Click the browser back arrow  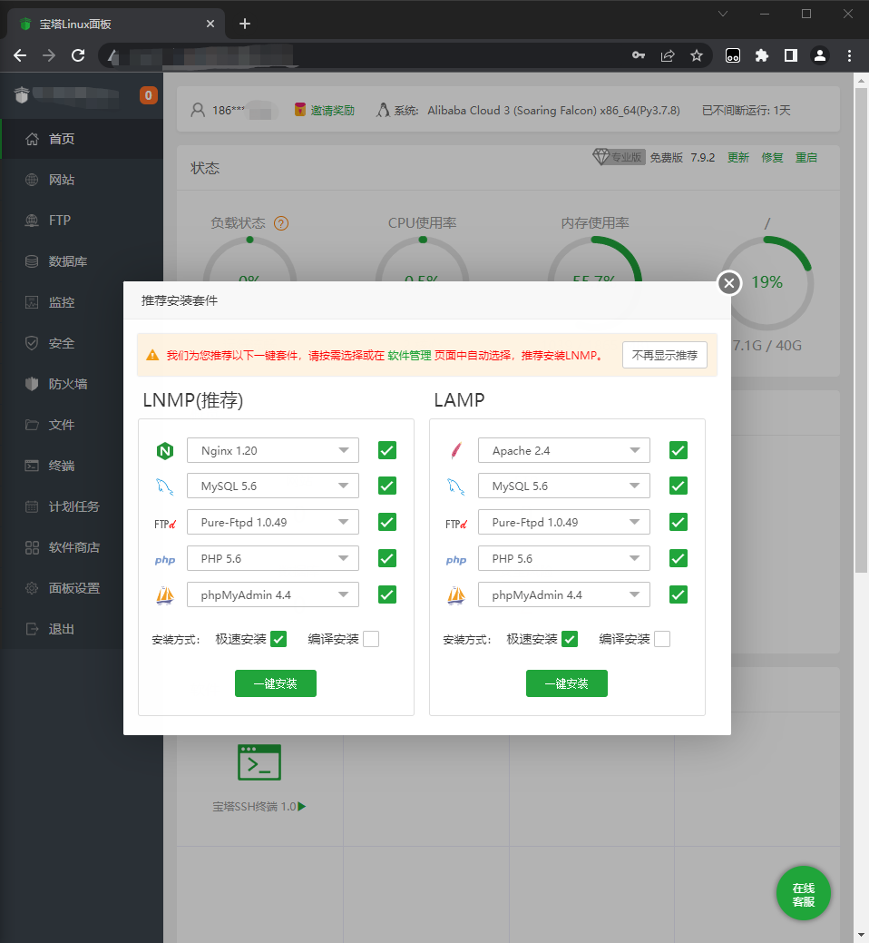tap(20, 56)
